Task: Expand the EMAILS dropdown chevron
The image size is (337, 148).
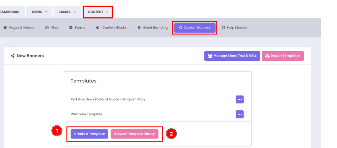Action: click(75, 12)
